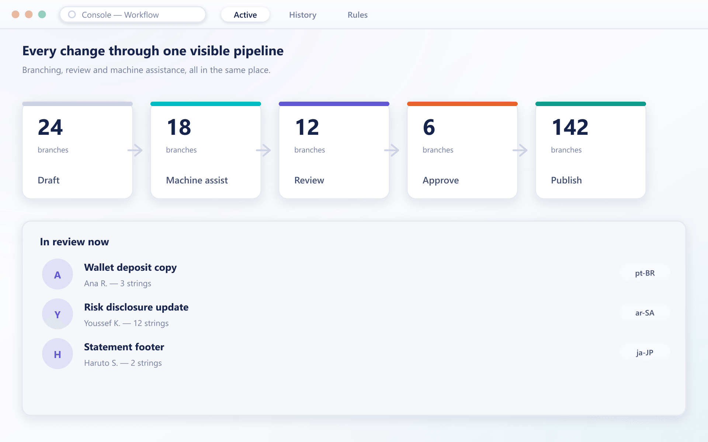Image resolution: width=708 pixels, height=442 pixels.
Task: Open the History tab
Action: (303, 15)
